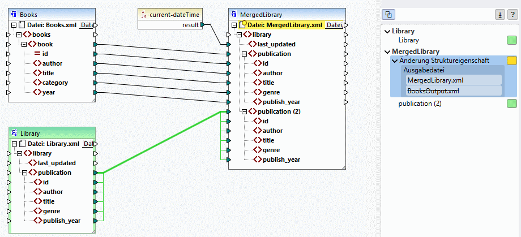
Task: Collapse Änderung Struktureigenschaft entry
Action: click(395, 61)
